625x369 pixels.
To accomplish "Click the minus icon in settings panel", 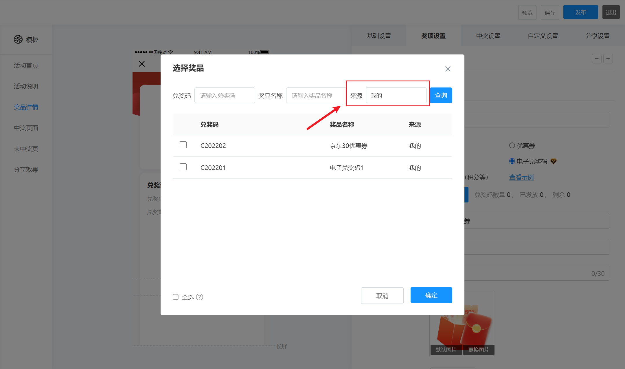I will (x=597, y=59).
